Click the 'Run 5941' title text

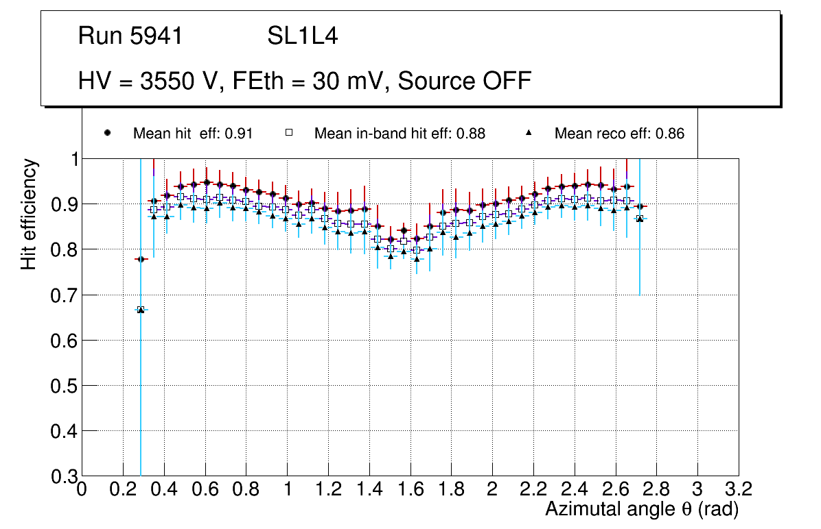point(130,36)
